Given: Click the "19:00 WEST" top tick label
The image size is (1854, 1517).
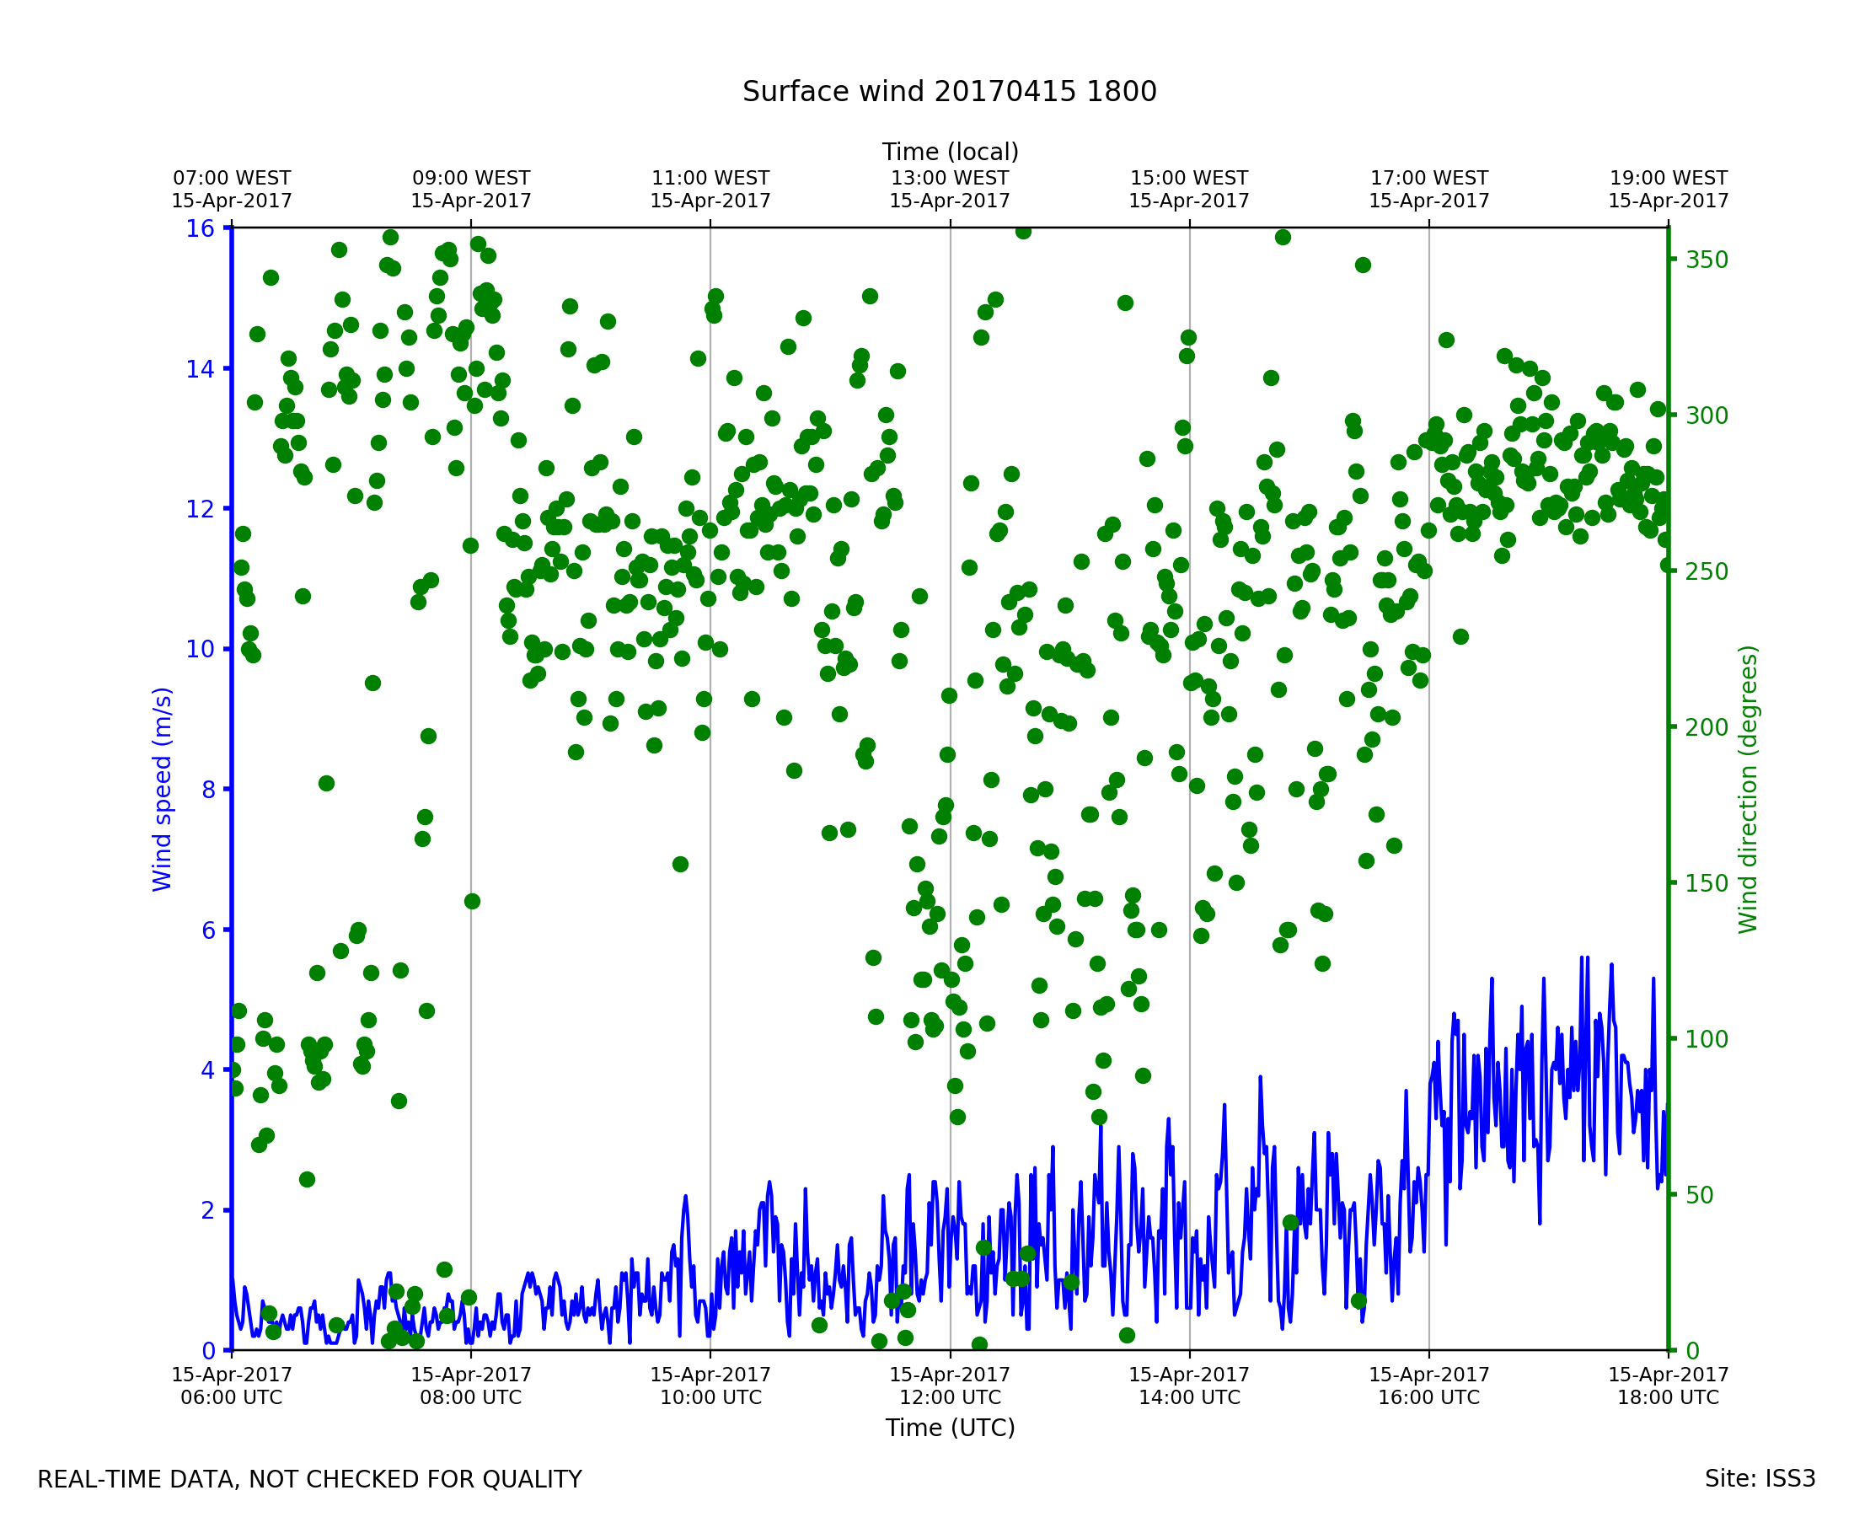Looking at the screenshot, I should pyautogui.click(x=1668, y=179).
